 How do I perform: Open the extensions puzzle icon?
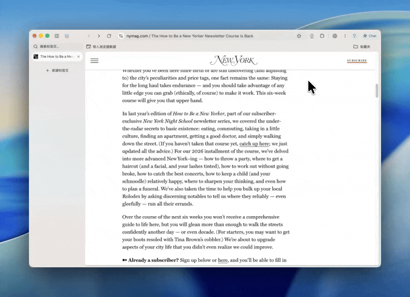click(322, 36)
